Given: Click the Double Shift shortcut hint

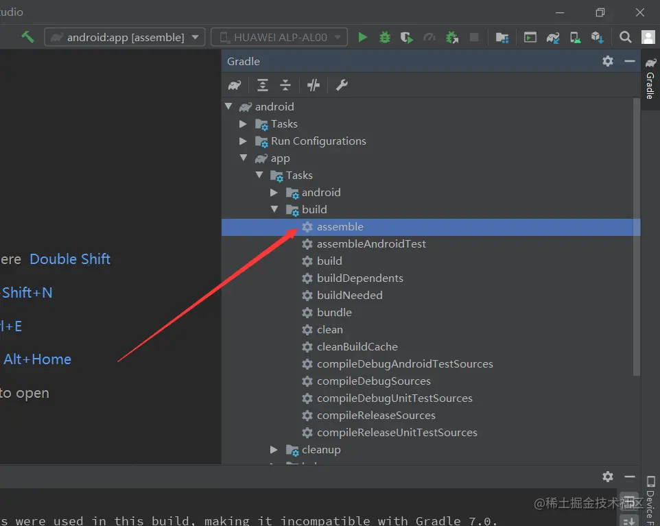Looking at the screenshot, I should (x=70, y=259).
